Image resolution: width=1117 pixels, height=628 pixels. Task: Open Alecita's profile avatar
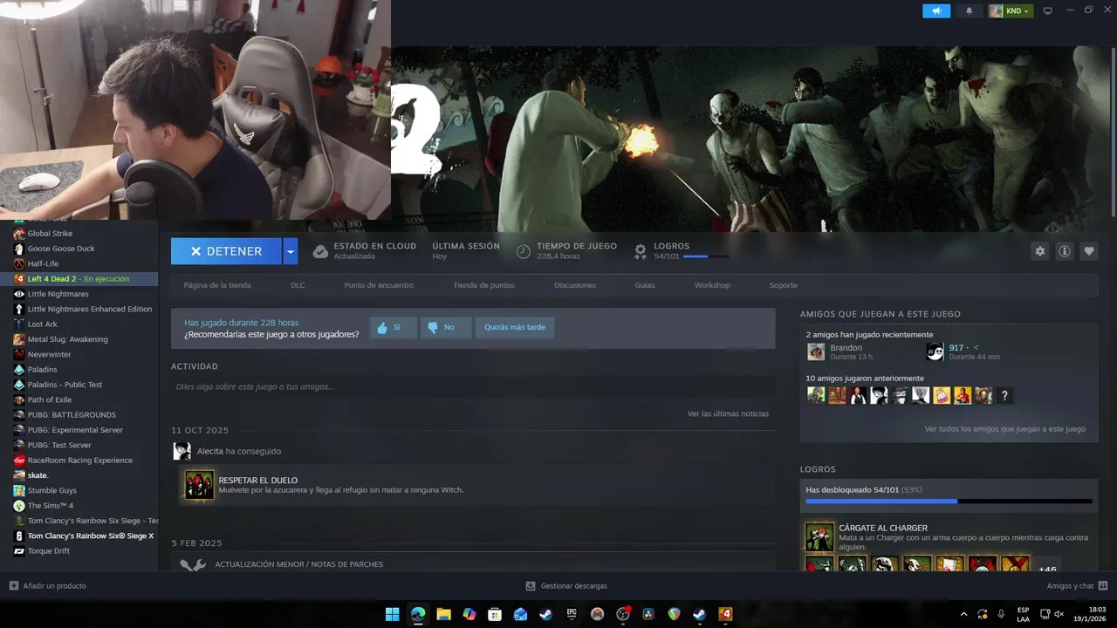click(x=182, y=451)
